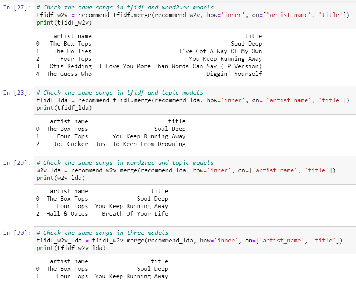Click comment "Check the same songs in word2vec and topic models"
356x282 pixels.
(x=125, y=163)
